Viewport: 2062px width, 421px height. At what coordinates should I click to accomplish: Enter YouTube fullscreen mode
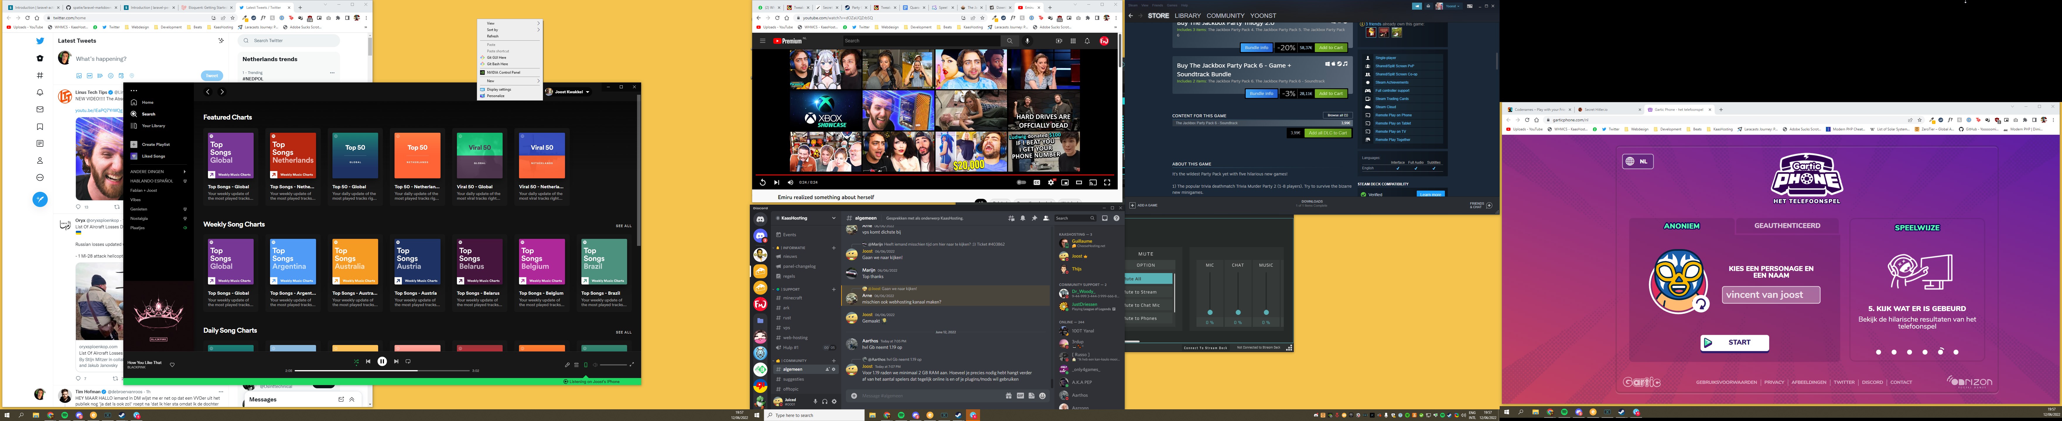pos(1107,182)
